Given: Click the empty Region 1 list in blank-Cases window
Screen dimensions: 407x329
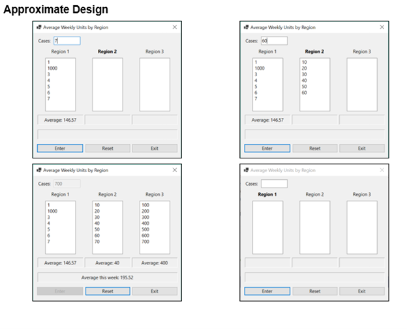Looking at the screenshot, I should (267, 227).
